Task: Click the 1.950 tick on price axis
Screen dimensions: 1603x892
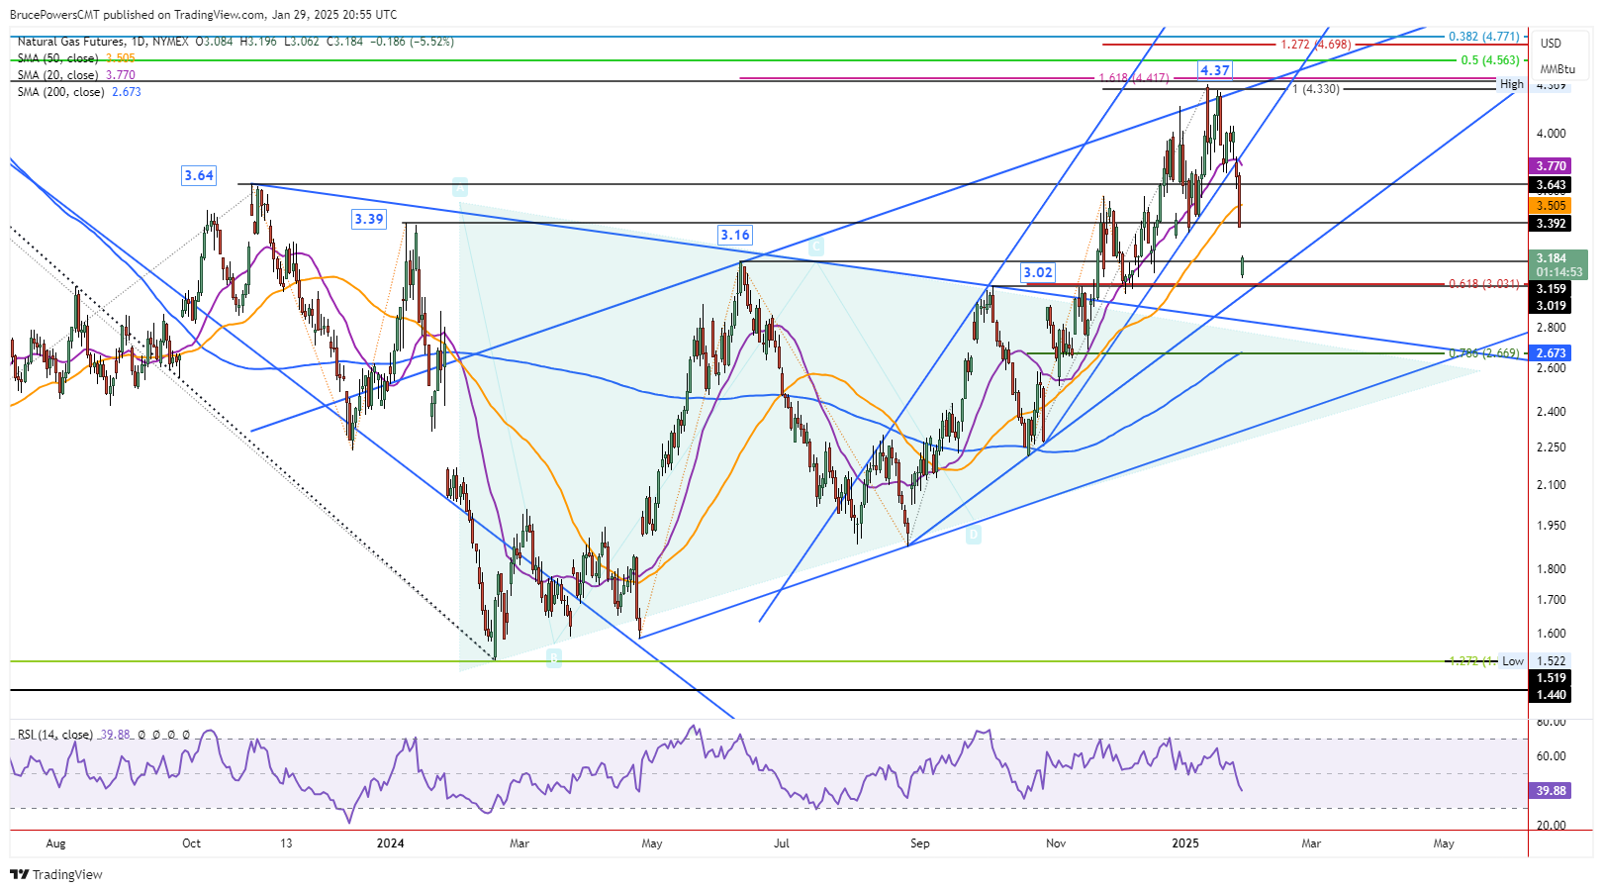Action: tap(1551, 526)
